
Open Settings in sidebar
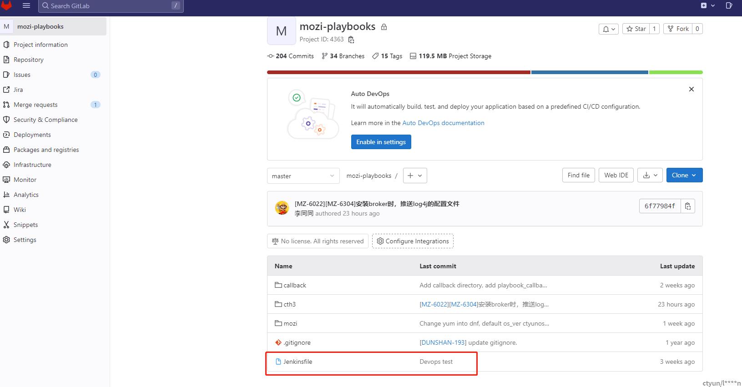coord(25,240)
